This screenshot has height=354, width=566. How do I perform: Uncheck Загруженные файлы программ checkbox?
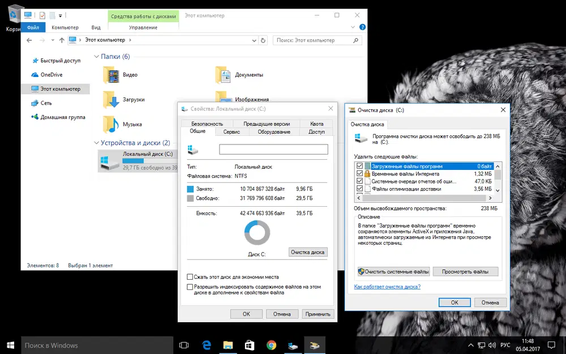pyautogui.click(x=359, y=166)
